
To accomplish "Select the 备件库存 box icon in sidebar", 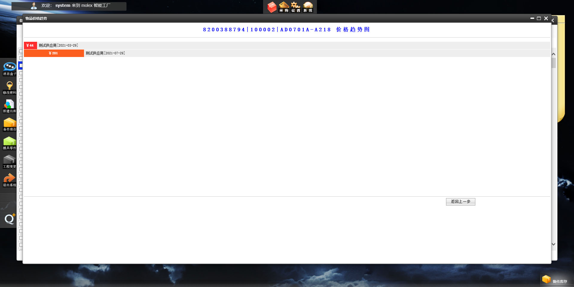I will (x=10, y=124).
